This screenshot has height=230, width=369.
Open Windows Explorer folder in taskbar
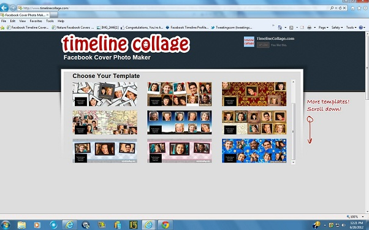pos(21,225)
